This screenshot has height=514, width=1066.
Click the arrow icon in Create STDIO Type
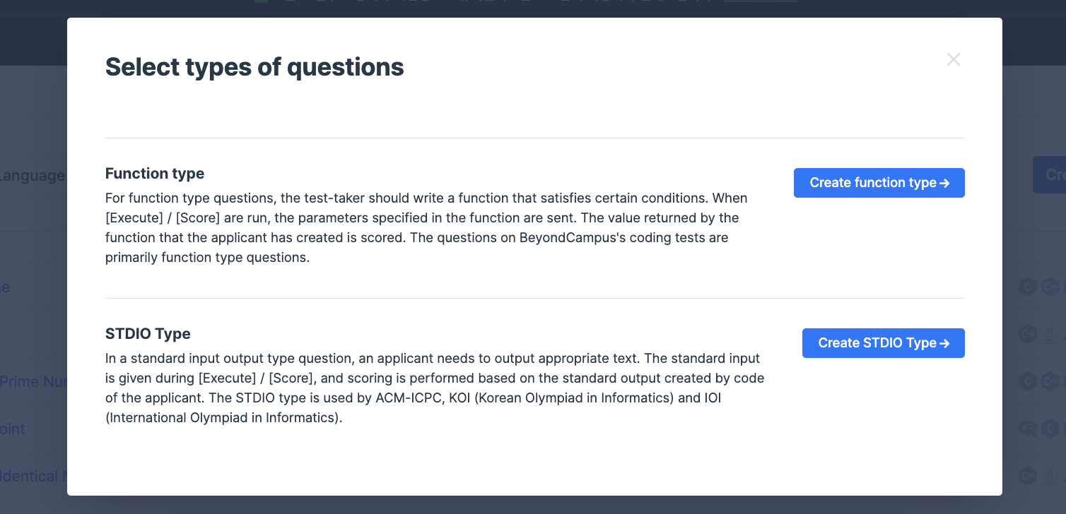coord(944,343)
